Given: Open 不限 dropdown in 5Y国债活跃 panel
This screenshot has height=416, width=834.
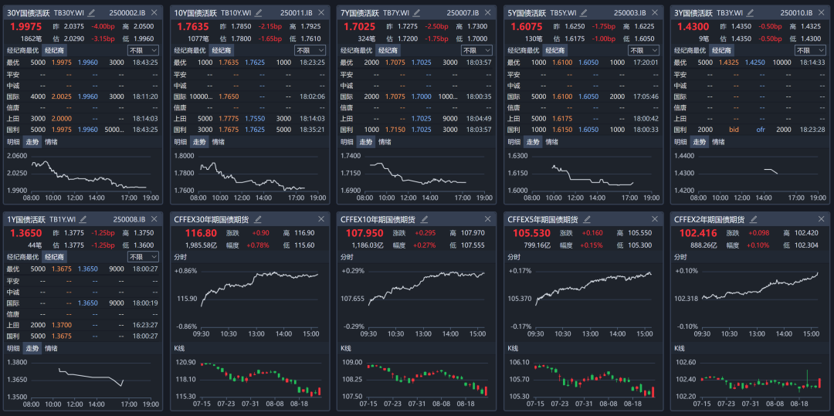Looking at the screenshot, I should 644,50.
